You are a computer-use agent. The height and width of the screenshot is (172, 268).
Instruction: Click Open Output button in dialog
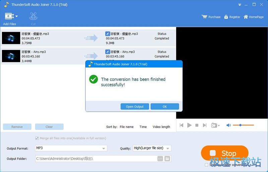click(135, 106)
